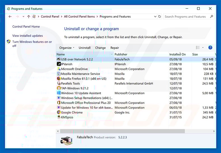
Task: Click the Windows 10 Update Assistant icon
Action: 59,93
